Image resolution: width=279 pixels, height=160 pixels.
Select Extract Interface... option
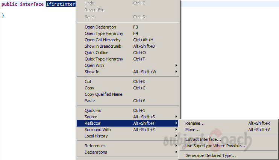coord(228,139)
